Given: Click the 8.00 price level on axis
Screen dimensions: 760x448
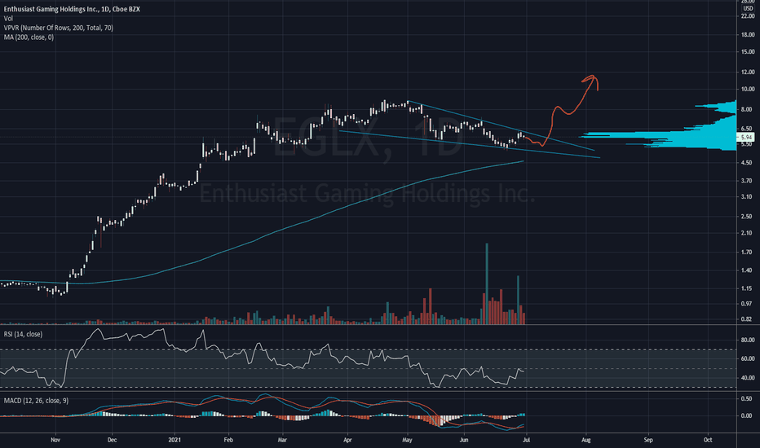Looking at the screenshot, I should pos(747,109).
